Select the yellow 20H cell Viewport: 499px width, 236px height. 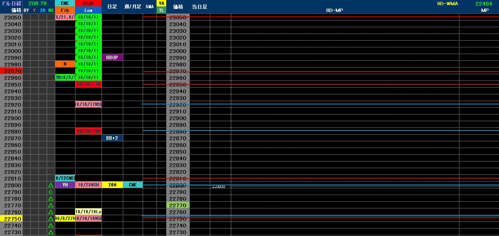point(112,185)
